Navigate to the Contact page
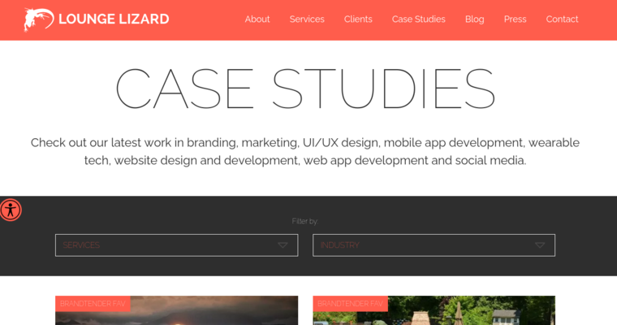Viewport: 617px width, 325px height. coord(562,19)
